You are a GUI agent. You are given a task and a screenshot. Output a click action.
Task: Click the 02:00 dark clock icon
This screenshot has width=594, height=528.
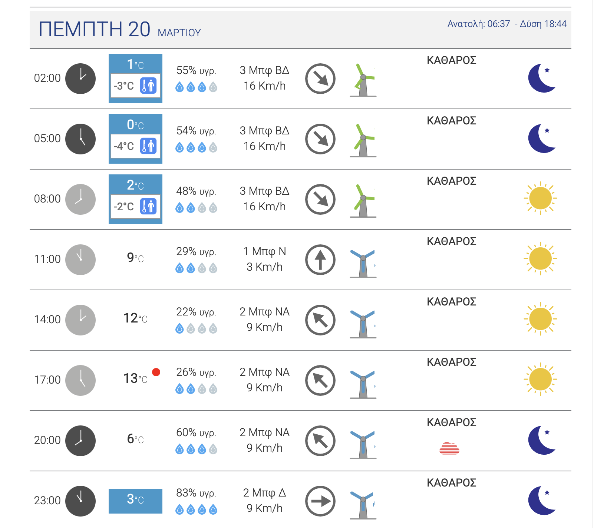[x=80, y=78]
